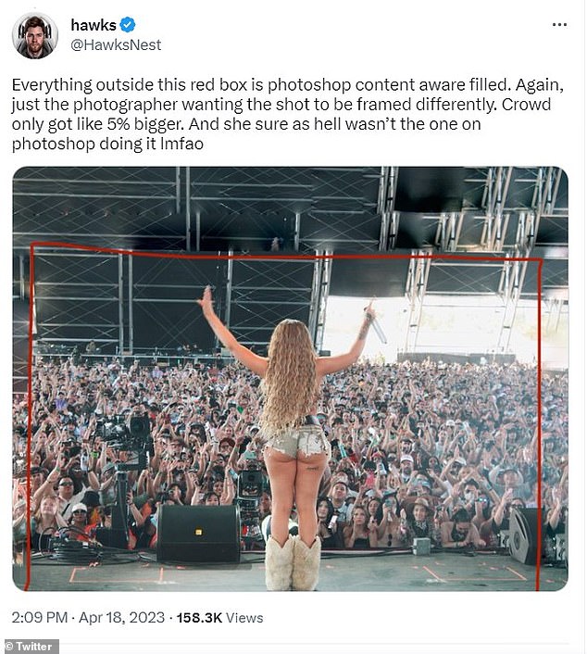Open the @HawksNest handle link
This screenshot has width=587, height=654.
click(116, 44)
